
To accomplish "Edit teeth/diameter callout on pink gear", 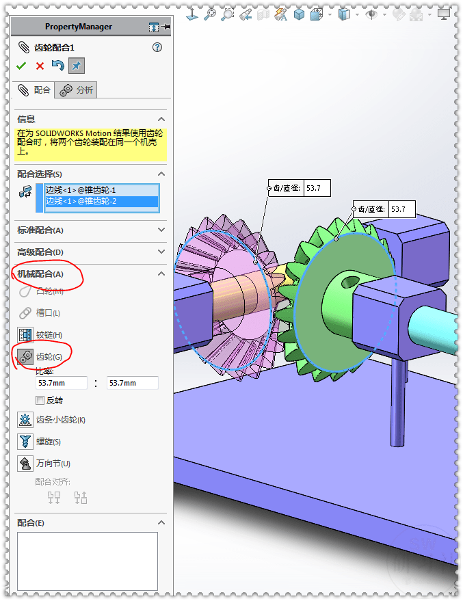I will [x=317, y=188].
